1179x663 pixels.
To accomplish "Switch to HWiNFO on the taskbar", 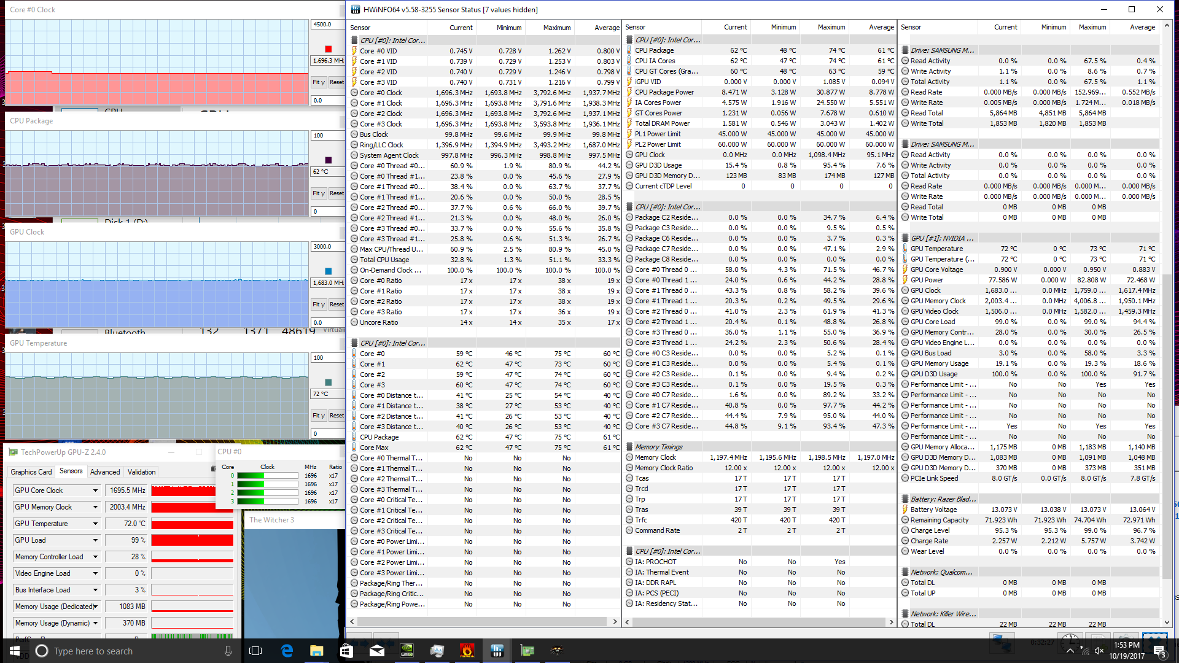I will click(x=497, y=651).
